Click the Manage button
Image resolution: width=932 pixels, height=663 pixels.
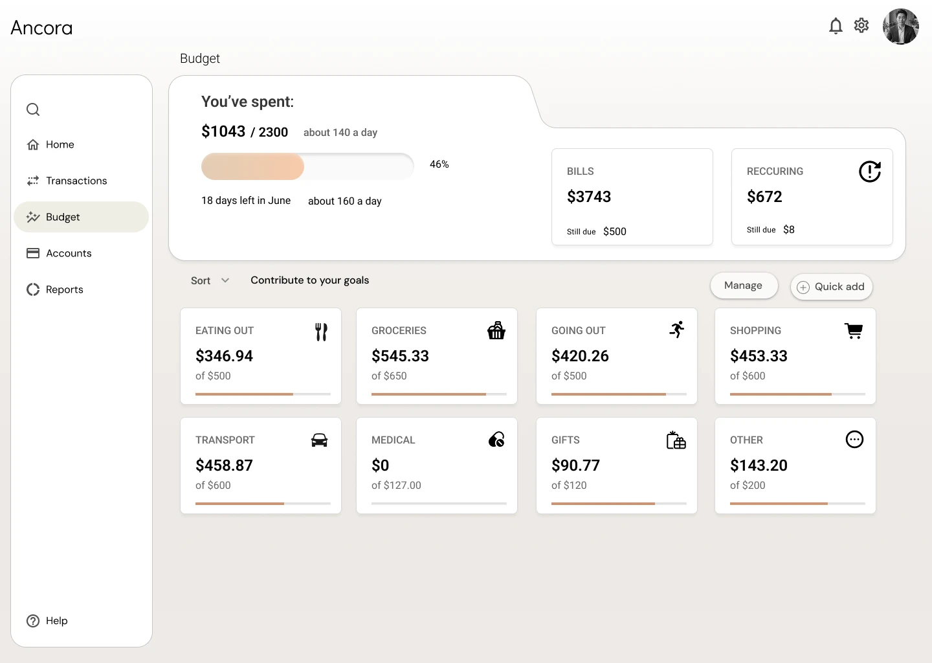[x=744, y=286]
